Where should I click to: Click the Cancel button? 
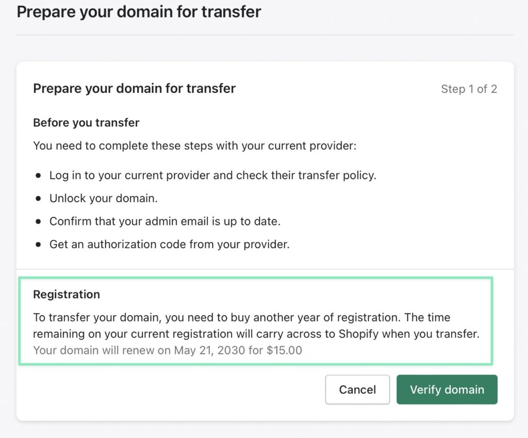pyautogui.click(x=357, y=390)
